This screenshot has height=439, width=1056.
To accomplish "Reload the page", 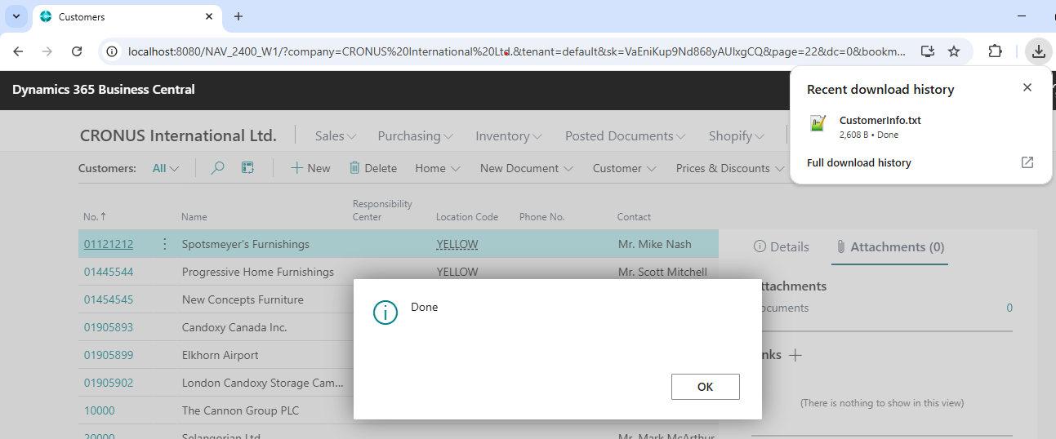I will click(x=77, y=51).
